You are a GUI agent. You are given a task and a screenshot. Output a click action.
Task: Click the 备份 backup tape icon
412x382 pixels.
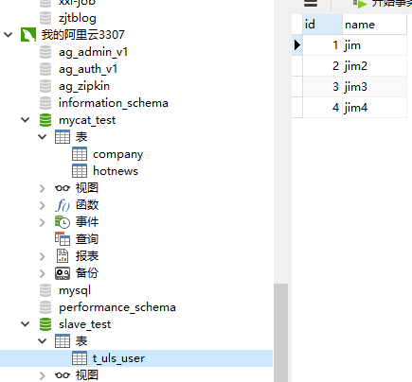(63, 273)
